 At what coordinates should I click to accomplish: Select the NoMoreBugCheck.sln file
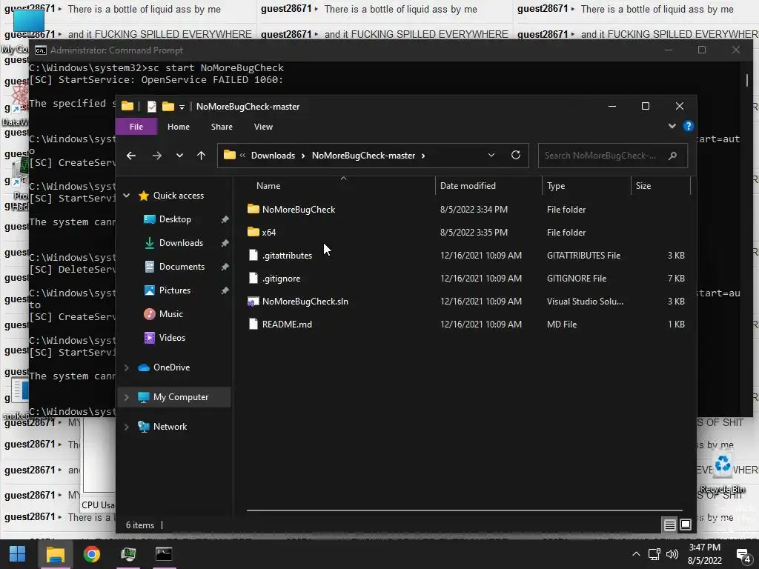pos(305,302)
